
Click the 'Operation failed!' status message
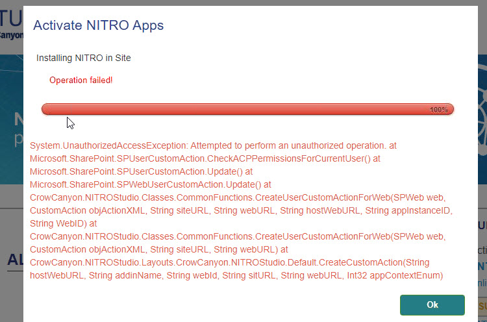click(81, 80)
